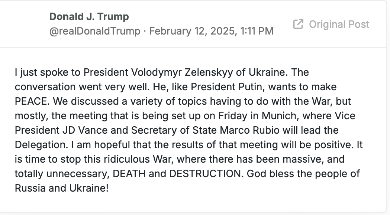Click the word DEATH in the post

(129, 174)
